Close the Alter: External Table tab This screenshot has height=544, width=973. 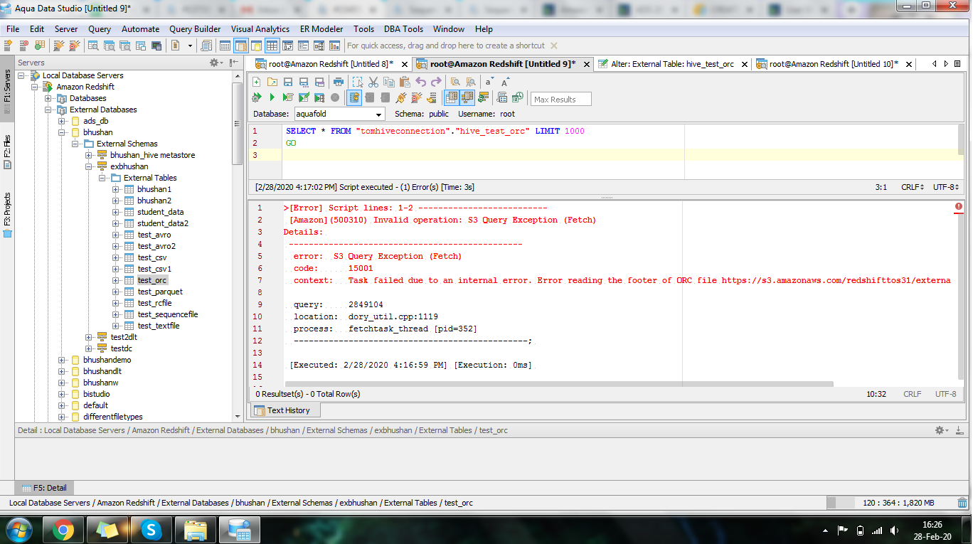(x=744, y=65)
